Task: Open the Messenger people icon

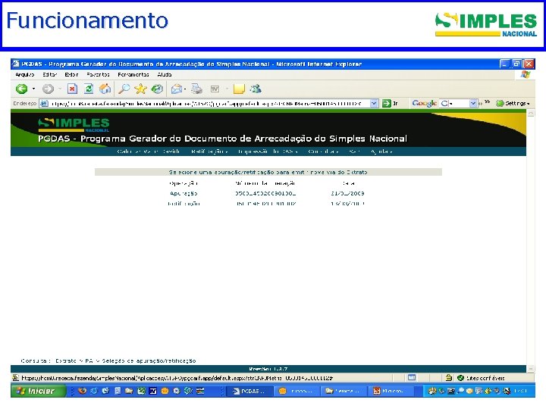Action: [x=256, y=89]
